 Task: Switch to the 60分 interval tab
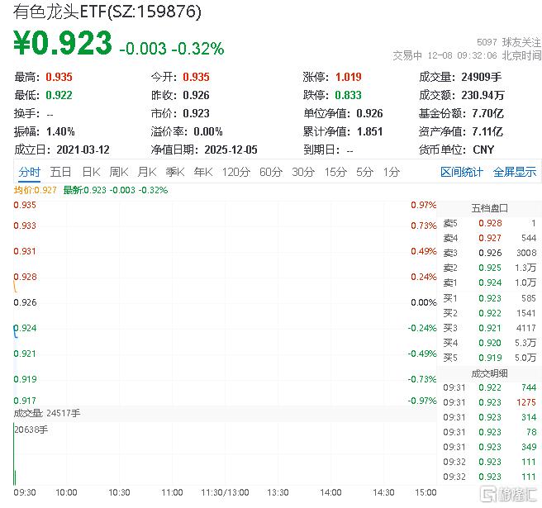(271, 172)
